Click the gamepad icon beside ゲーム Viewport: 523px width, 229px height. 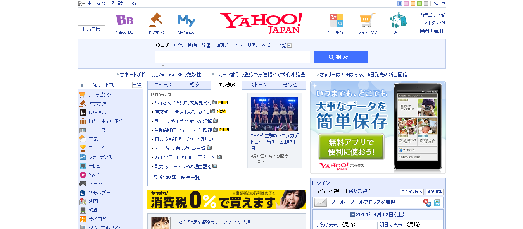83,184
